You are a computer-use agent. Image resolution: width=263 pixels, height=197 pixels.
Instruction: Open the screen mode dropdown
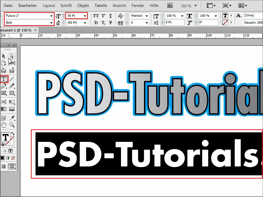tap(227, 6)
